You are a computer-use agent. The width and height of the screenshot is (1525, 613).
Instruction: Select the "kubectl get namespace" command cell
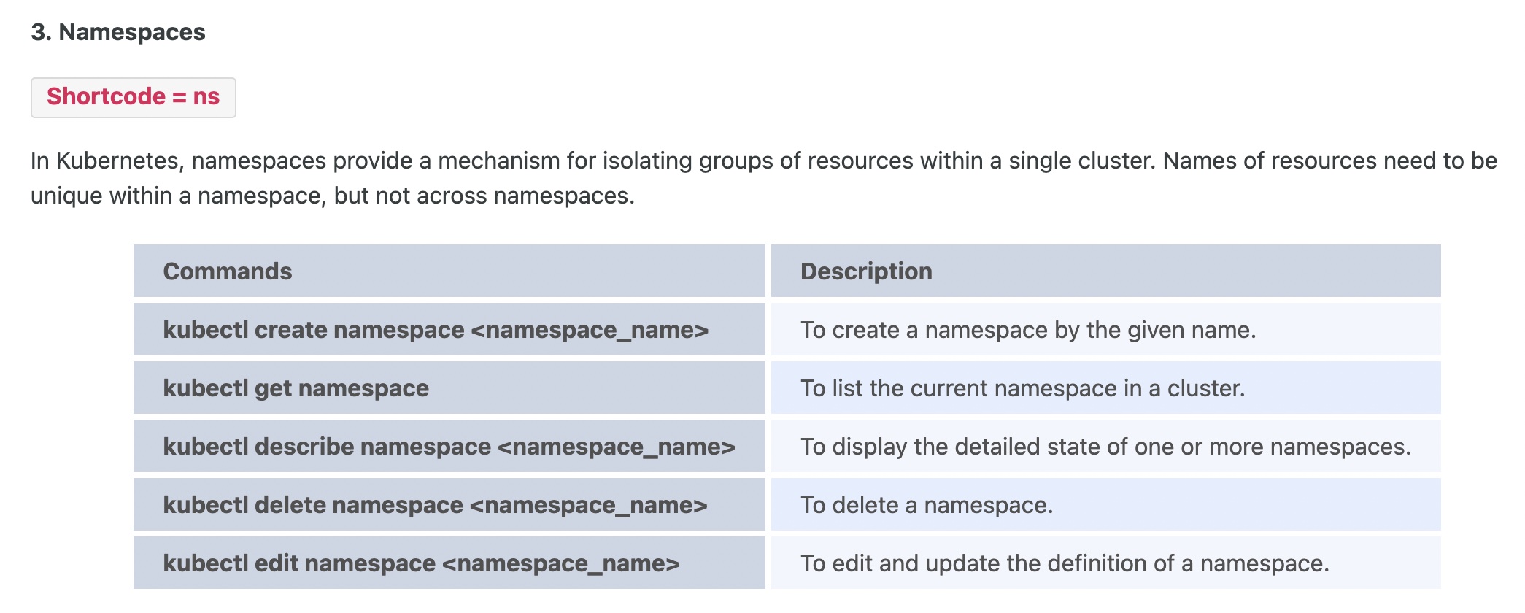[449, 388]
